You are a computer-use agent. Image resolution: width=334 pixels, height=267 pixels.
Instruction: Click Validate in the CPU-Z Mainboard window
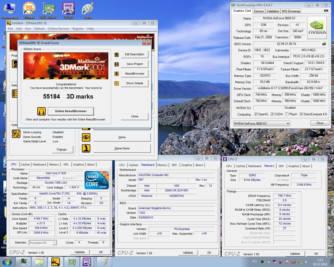coord(188,253)
